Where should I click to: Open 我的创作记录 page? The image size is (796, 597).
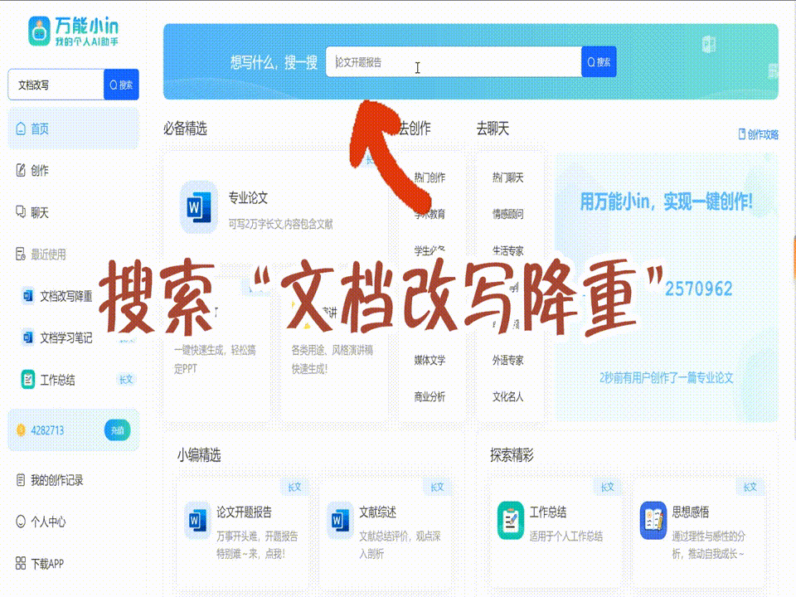[56, 480]
